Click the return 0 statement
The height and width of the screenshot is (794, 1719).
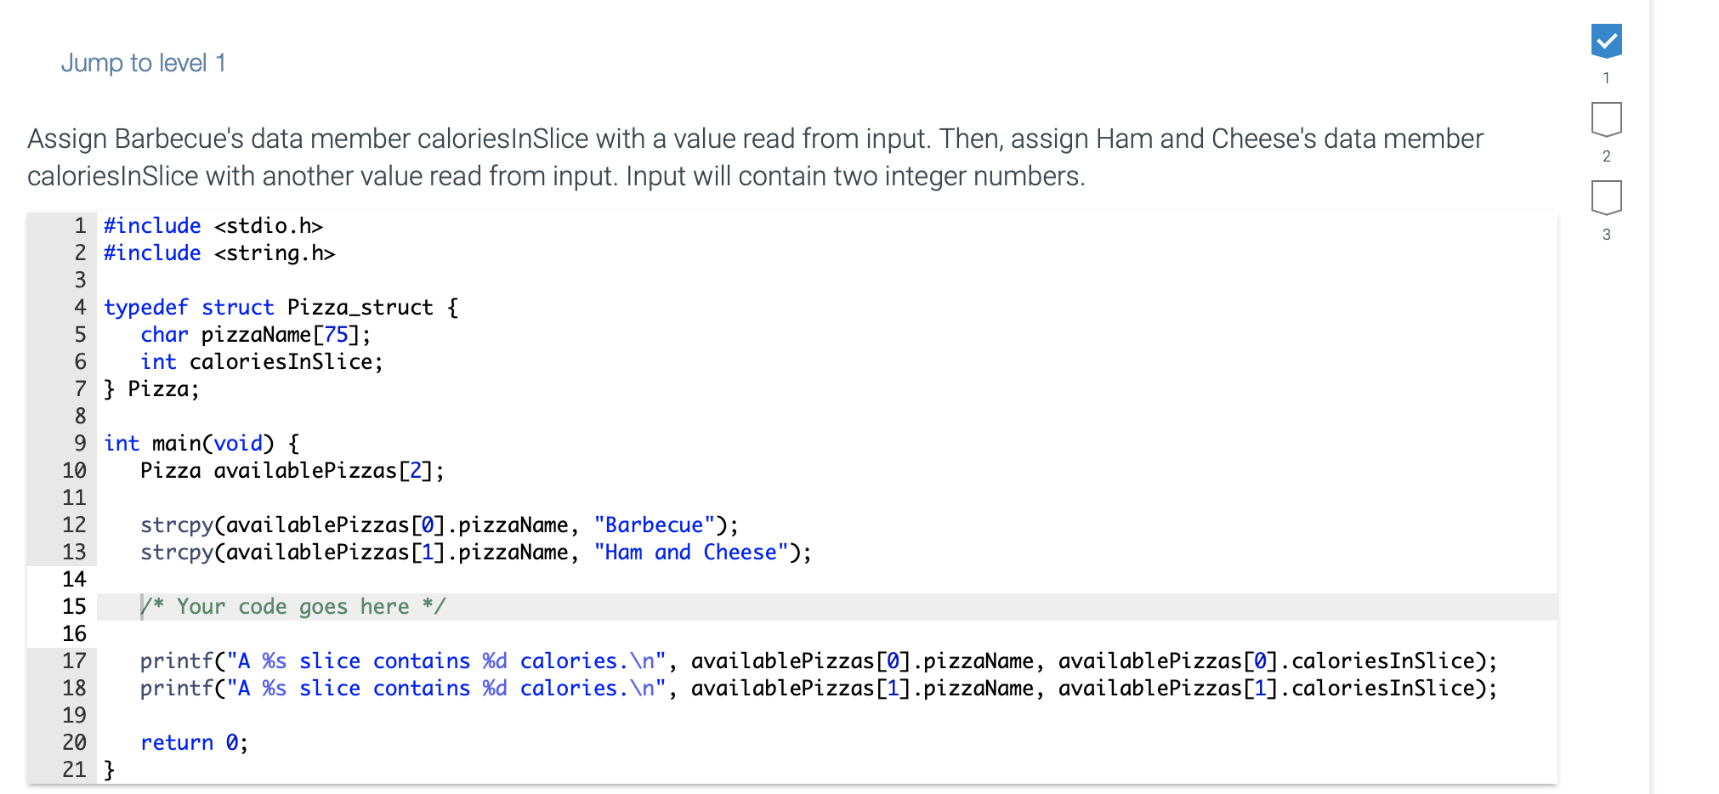[194, 742]
